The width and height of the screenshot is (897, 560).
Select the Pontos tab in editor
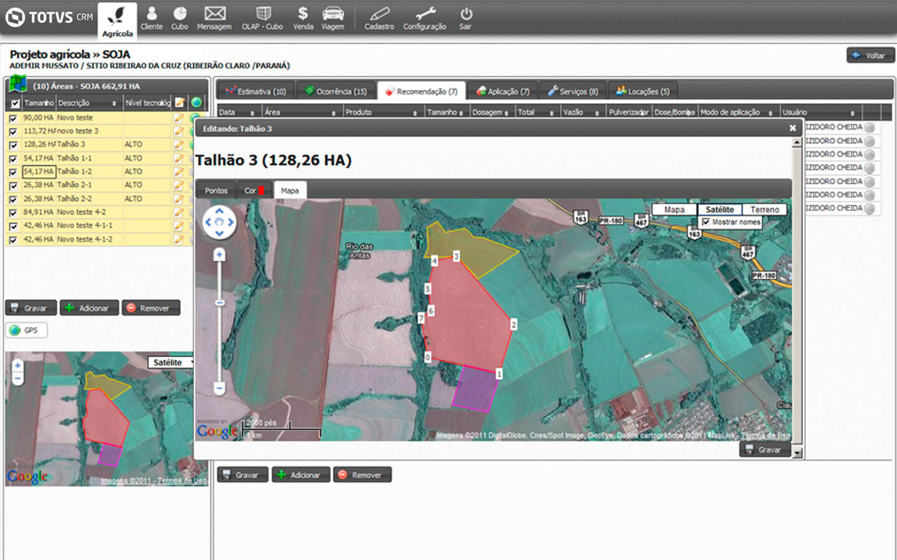click(x=216, y=190)
